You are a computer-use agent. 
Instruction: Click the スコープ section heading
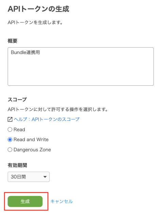point(17,100)
